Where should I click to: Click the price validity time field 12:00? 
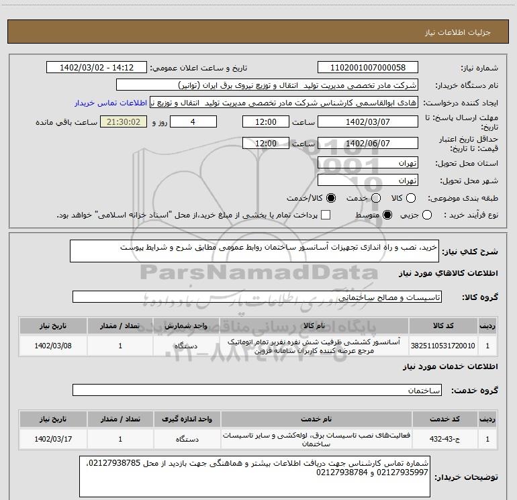(x=266, y=143)
